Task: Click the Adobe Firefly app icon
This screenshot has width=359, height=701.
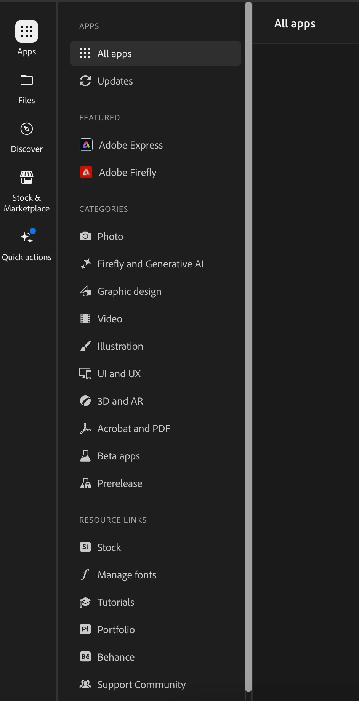Action: (x=86, y=172)
